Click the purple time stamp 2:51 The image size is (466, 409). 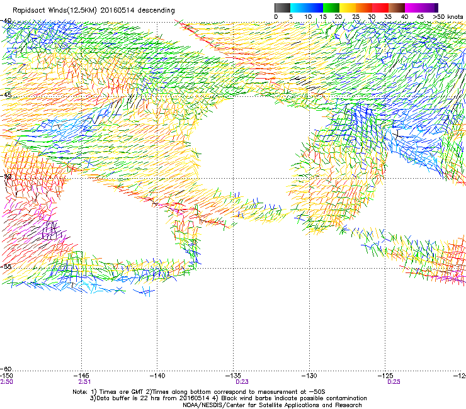pyautogui.click(x=84, y=382)
